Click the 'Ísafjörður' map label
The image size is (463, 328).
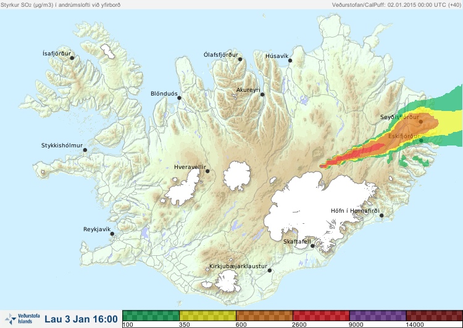pyautogui.click(x=57, y=54)
